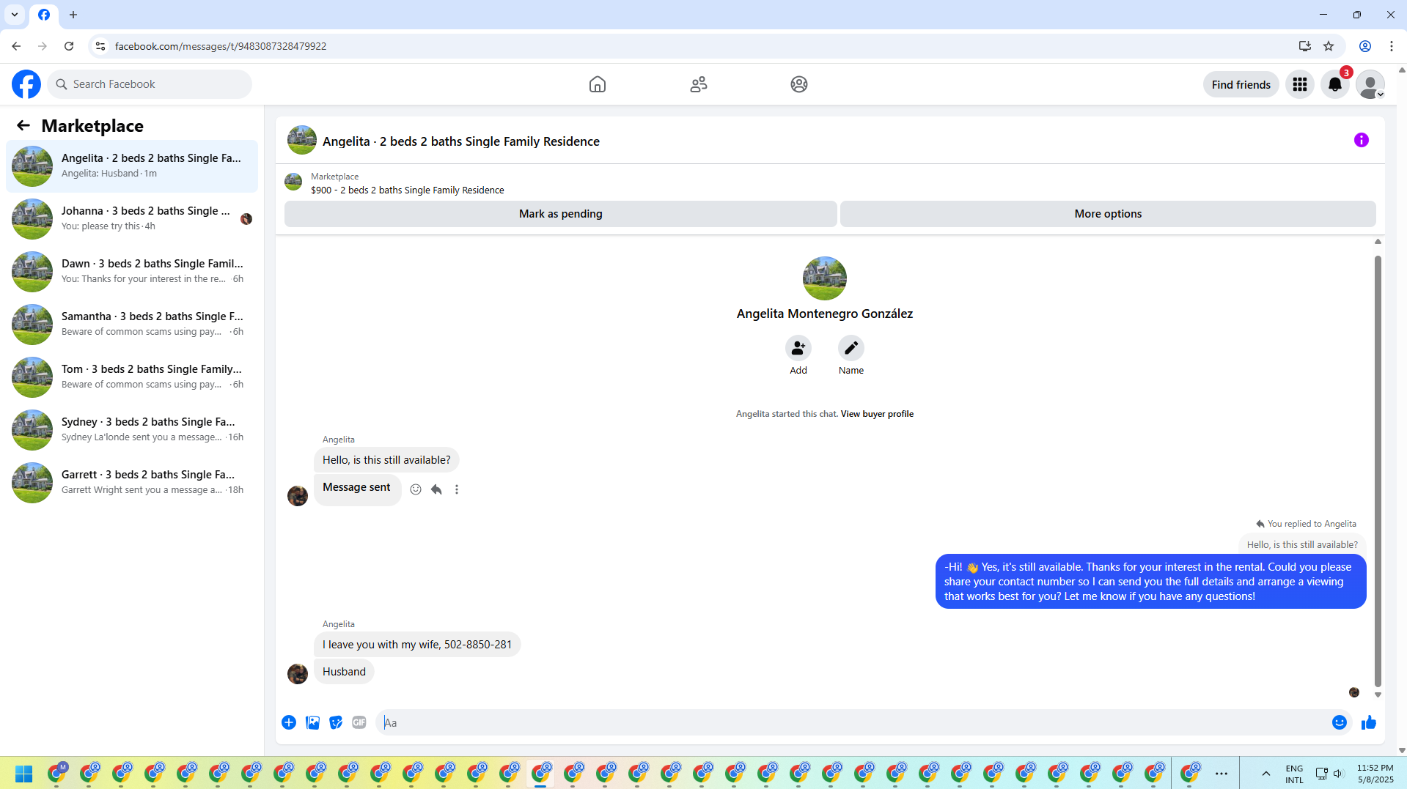Reply to the Message sent bubble
The height and width of the screenshot is (789, 1407).
pyautogui.click(x=436, y=489)
